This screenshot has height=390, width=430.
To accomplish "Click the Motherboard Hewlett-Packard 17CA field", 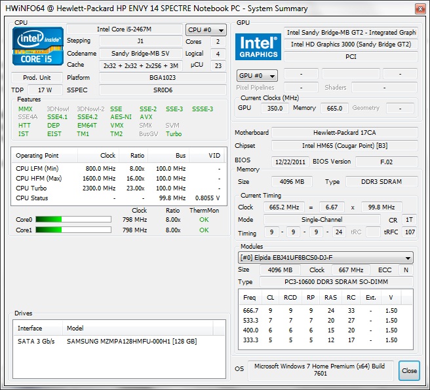I will point(344,133).
